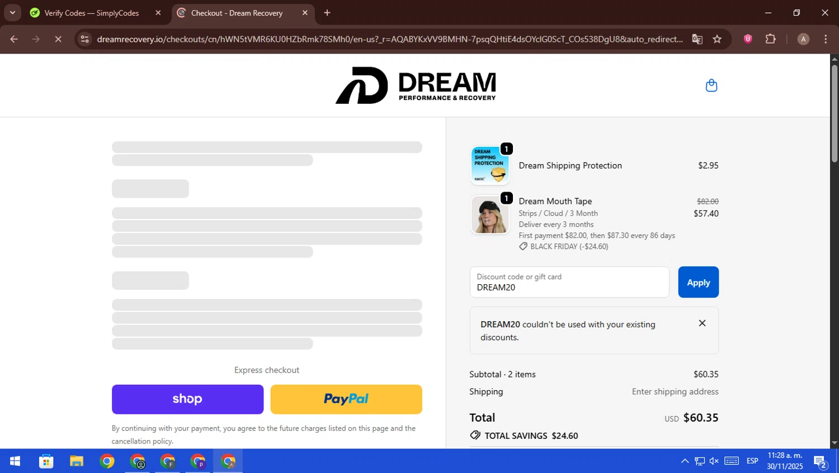Screen dimensions: 839x473
Task: Focus the Discount code or gift card field
Action: 569,282
